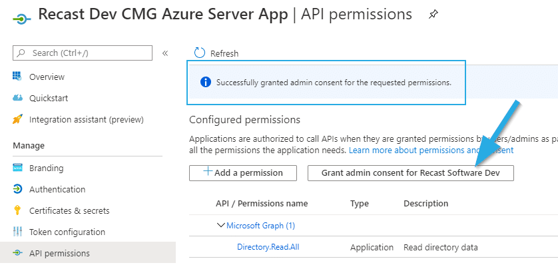Click the Add a permission button
Viewport: 558px width, 267px height.
coord(242,172)
